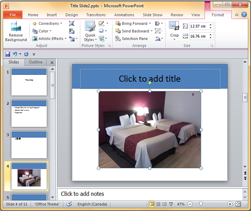
Task: Click the zoom out minus icon
Action: click(x=190, y=204)
